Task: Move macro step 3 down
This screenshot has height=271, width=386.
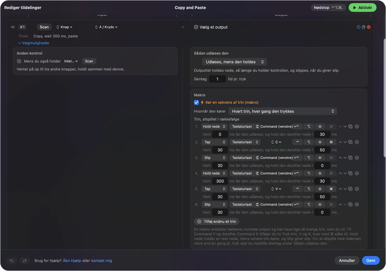Action: [x=345, y=158]
